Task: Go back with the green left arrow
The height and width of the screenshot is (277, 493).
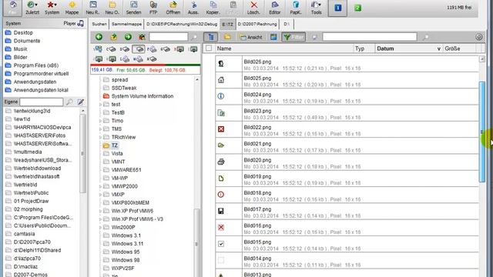Action: tap(99, 37)
